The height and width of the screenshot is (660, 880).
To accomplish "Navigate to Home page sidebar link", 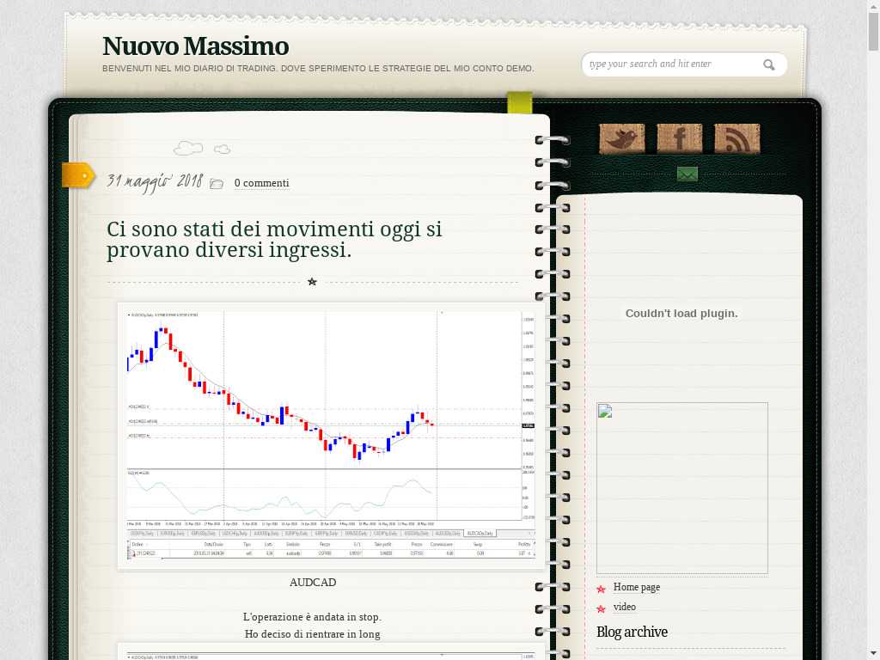I will tap(636, 587).
